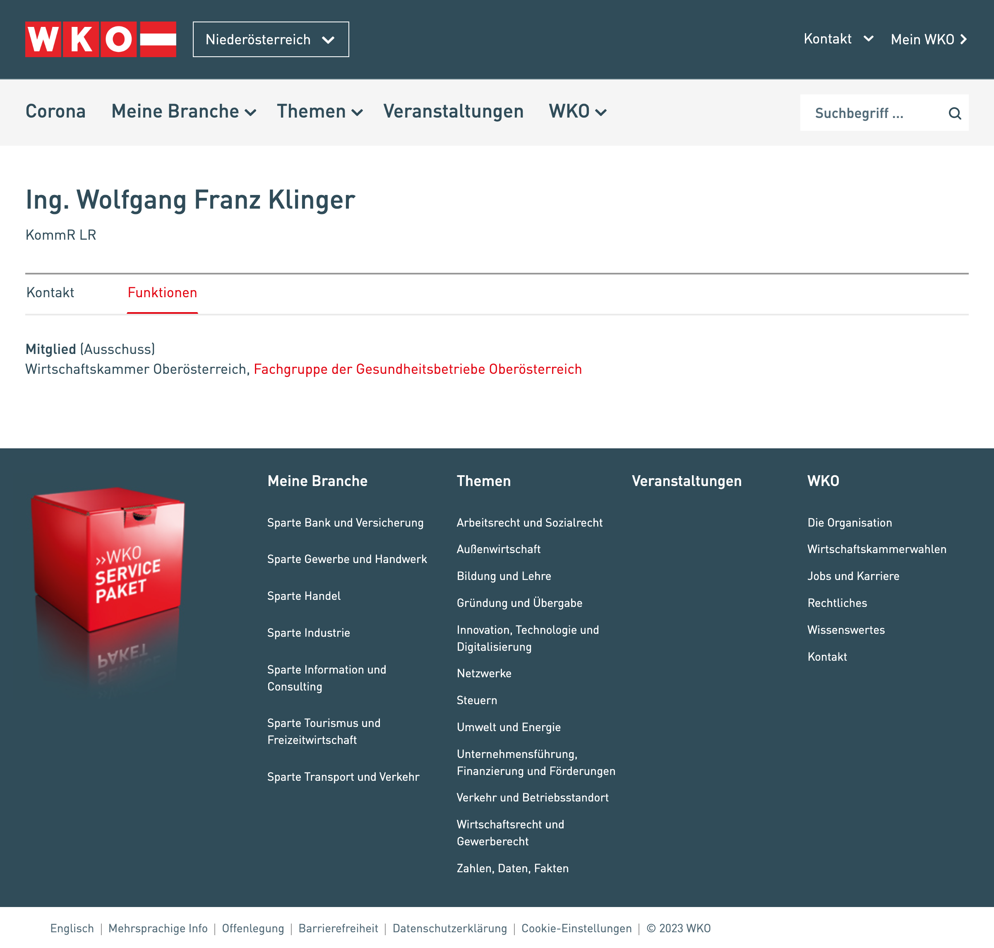Expand the Themen navigation menu
This screenshot has width=994, height=948.
click(320, 111)
